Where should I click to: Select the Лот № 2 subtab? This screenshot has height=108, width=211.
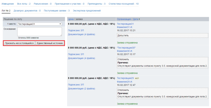[6, 11]
